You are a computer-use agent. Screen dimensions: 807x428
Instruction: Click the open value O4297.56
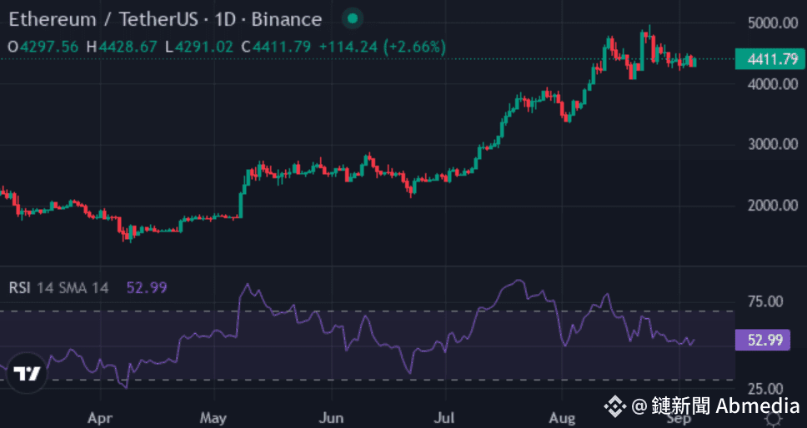(x=43, y=47)
